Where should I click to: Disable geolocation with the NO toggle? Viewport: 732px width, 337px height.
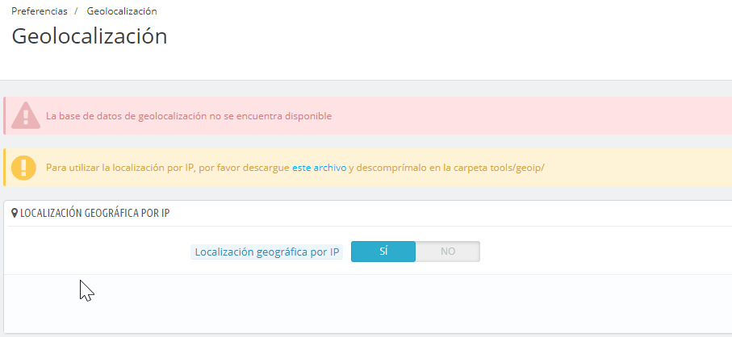point(448,252)
